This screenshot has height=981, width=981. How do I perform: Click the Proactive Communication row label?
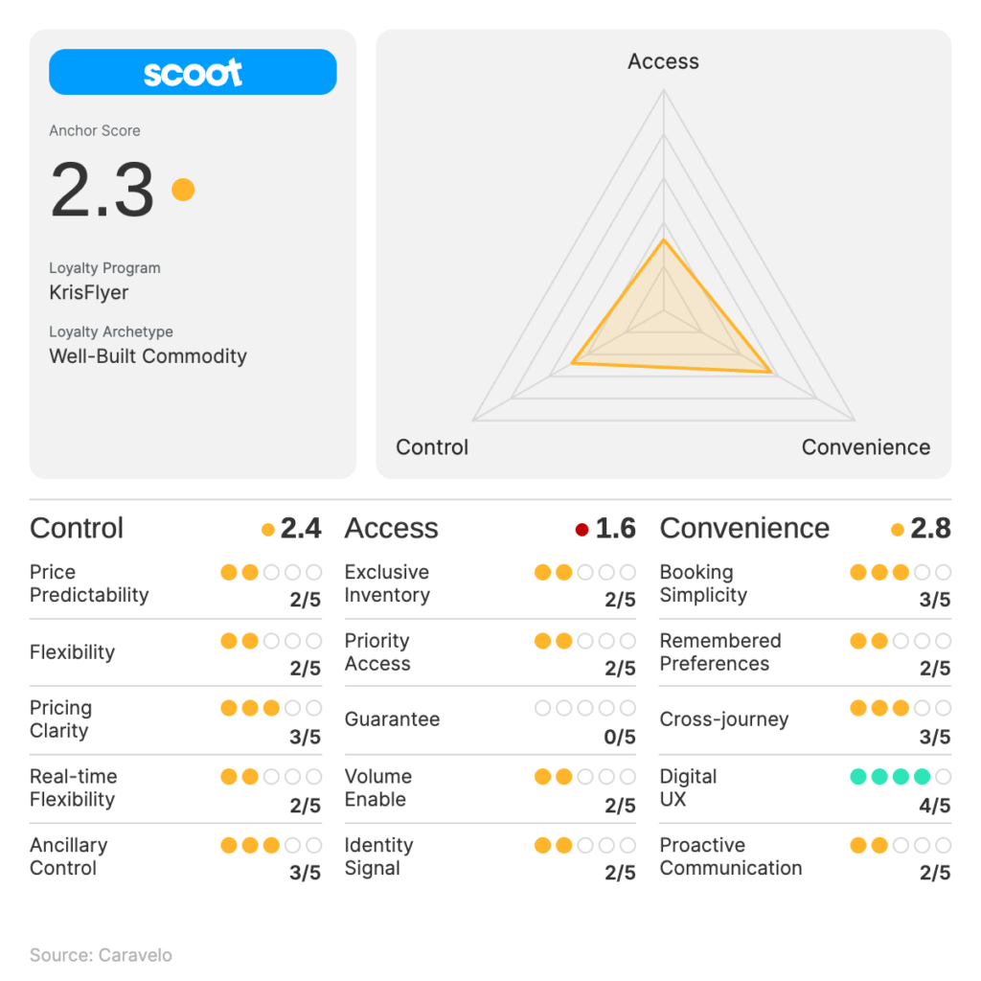coord(731,856)
